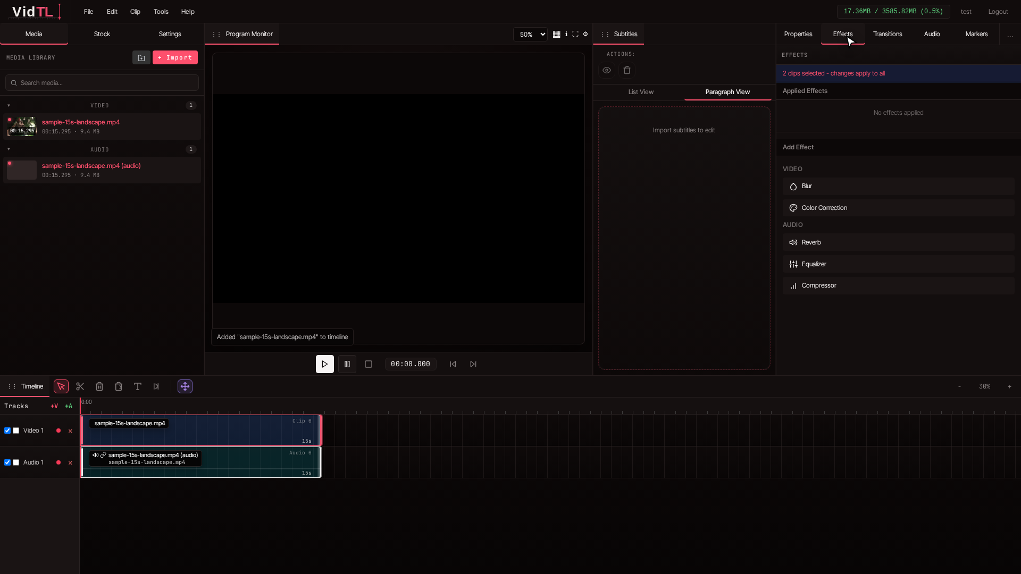Viewport: 1021px width, 574px height.
Task: Click the Pause button in monitor
Action: click(347, 364)
